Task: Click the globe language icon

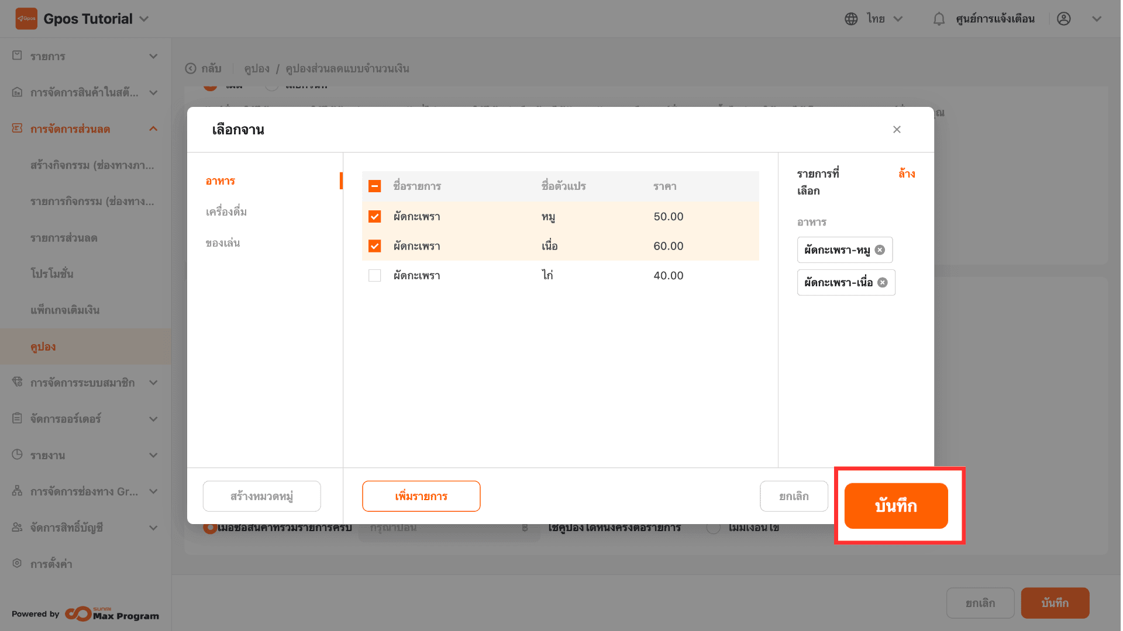Action: (851, 19)
